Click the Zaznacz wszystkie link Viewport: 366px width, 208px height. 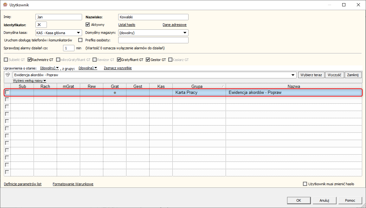pos(118,68)
